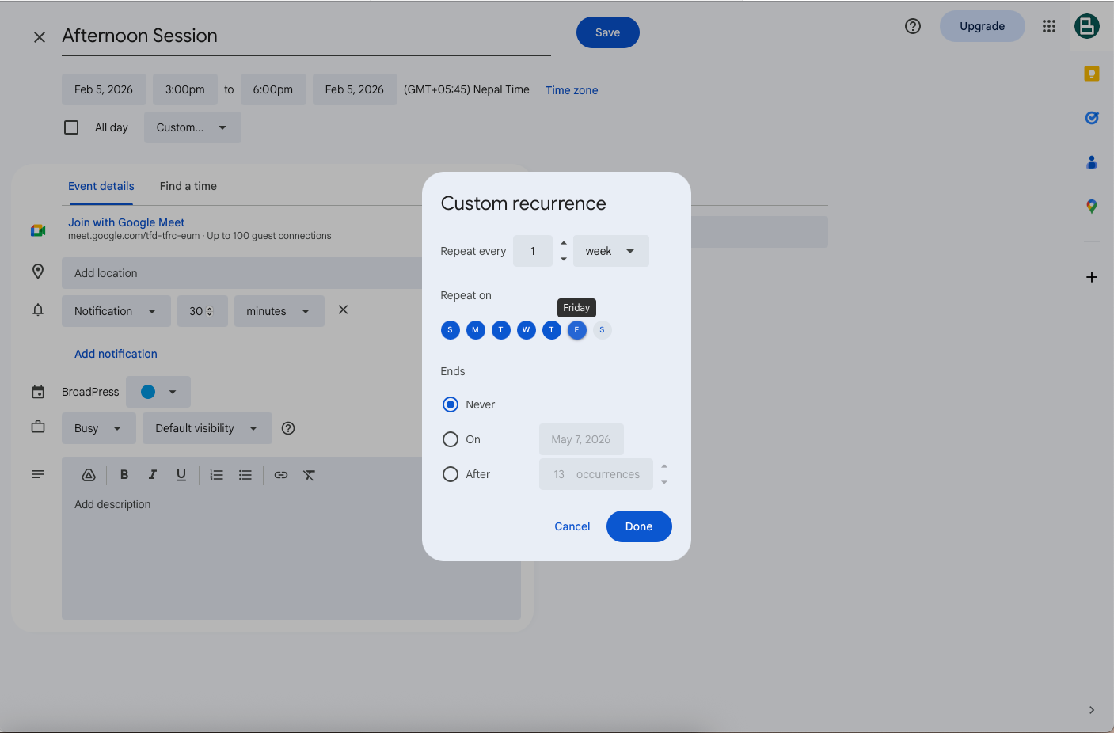Select the Never ends radio button
The image size is (1114, 733).
[451, 404]
